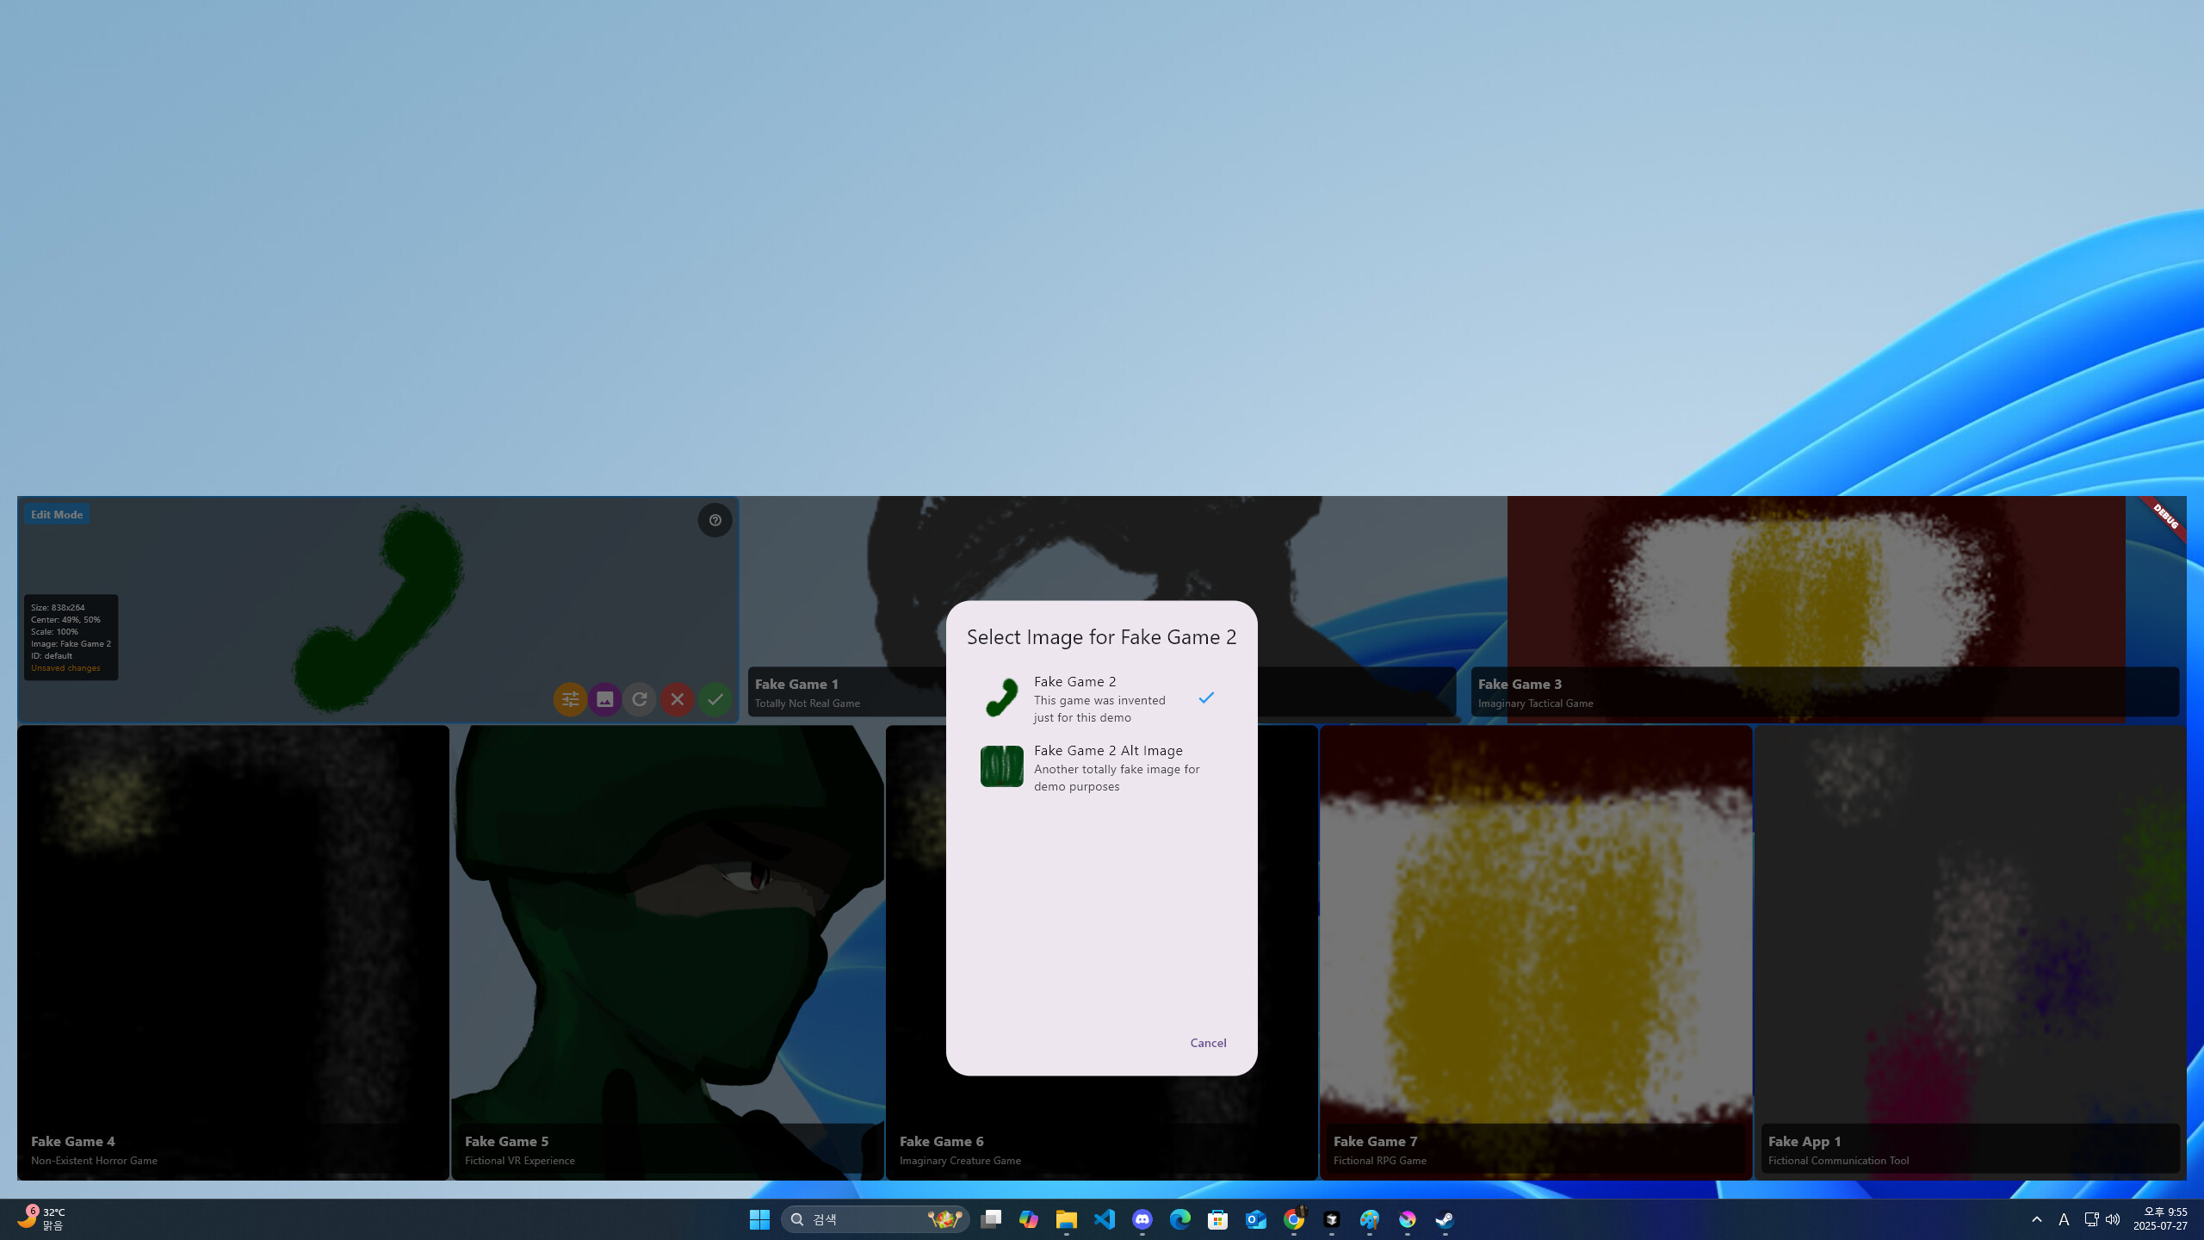Launch Steam from the taskbar

pos(1444,1219)
